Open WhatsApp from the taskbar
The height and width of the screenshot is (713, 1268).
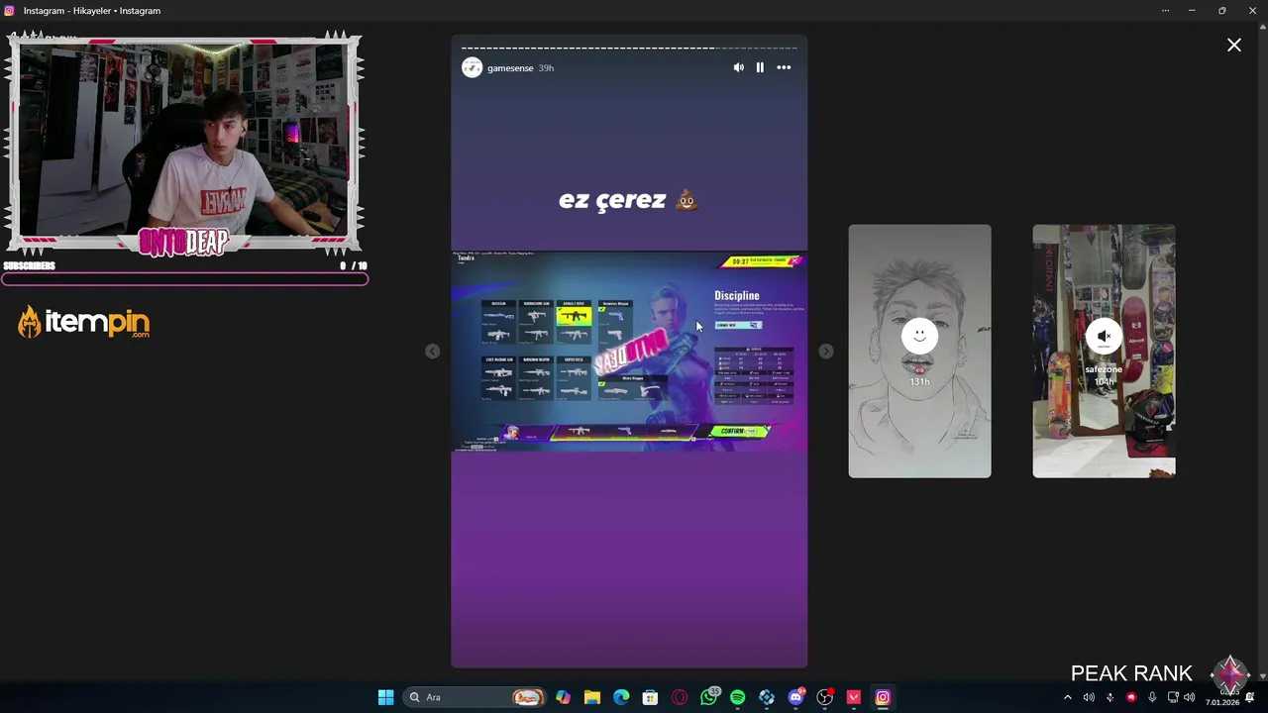[708, 697]
